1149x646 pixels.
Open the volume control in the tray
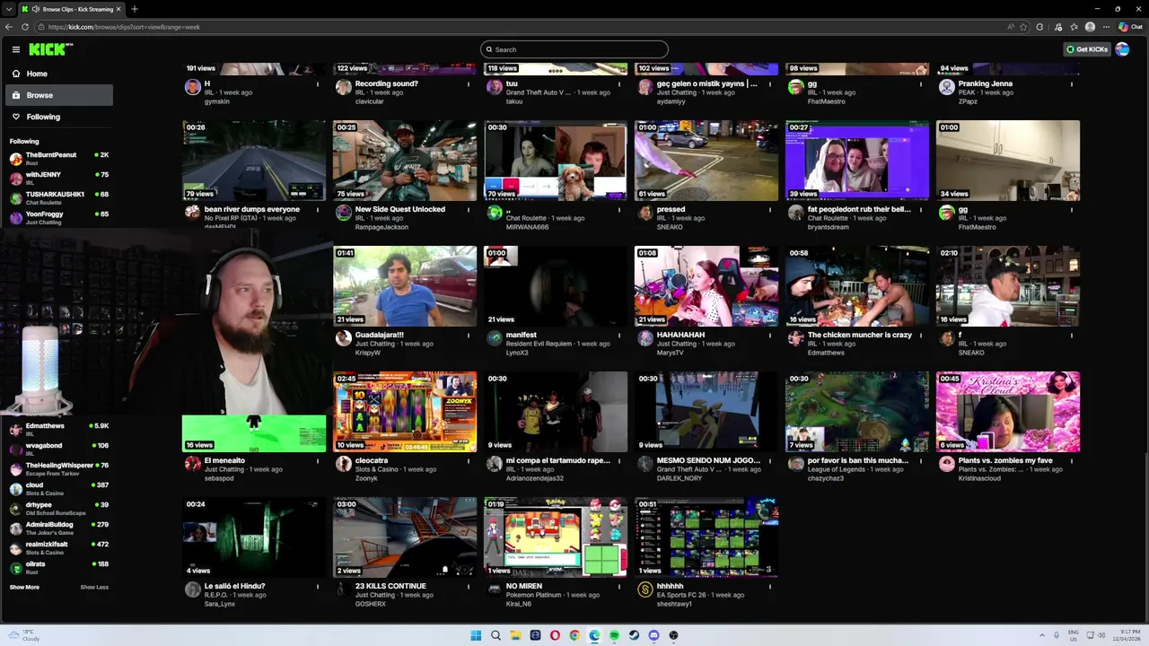point(1101,635)
